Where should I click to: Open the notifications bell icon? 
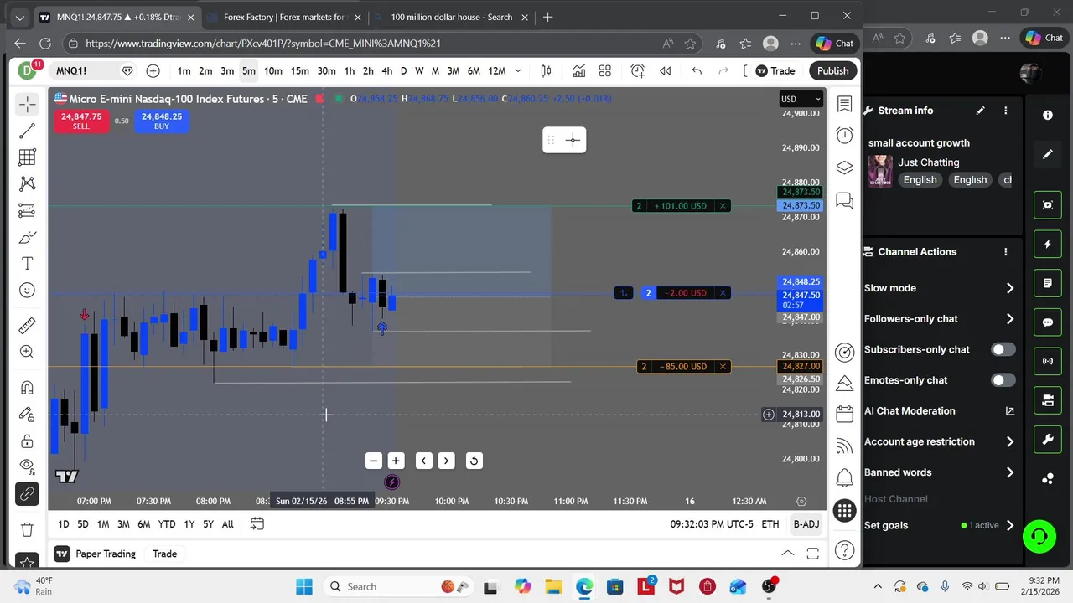point(844,478)
